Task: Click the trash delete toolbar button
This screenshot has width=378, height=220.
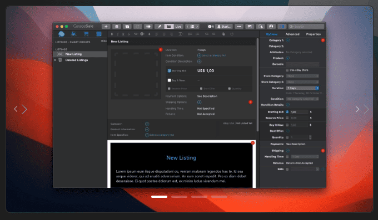Action: click(117, 27)
